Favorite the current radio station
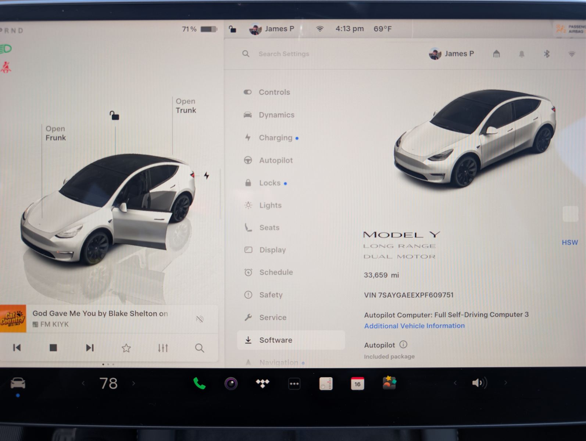 click(126, 348)
